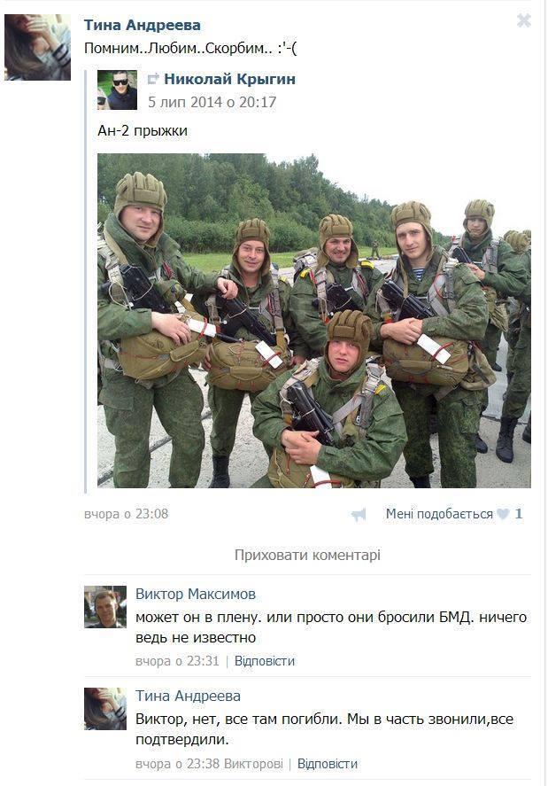
Task: Click post timestamp вчора о 23:08
Action: (x=127, y=514)
